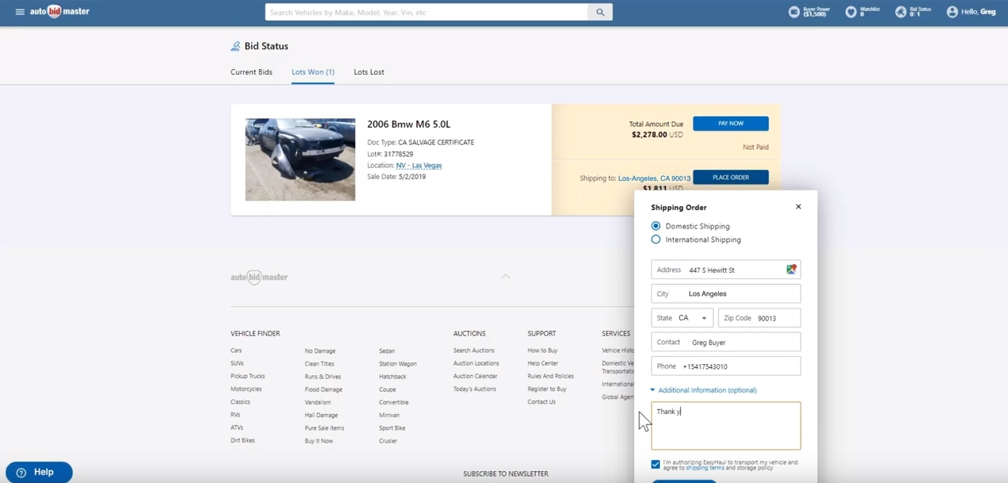Click the Bid Status header icon
The height and width of the screenshot is (483, 1008).
901,12
